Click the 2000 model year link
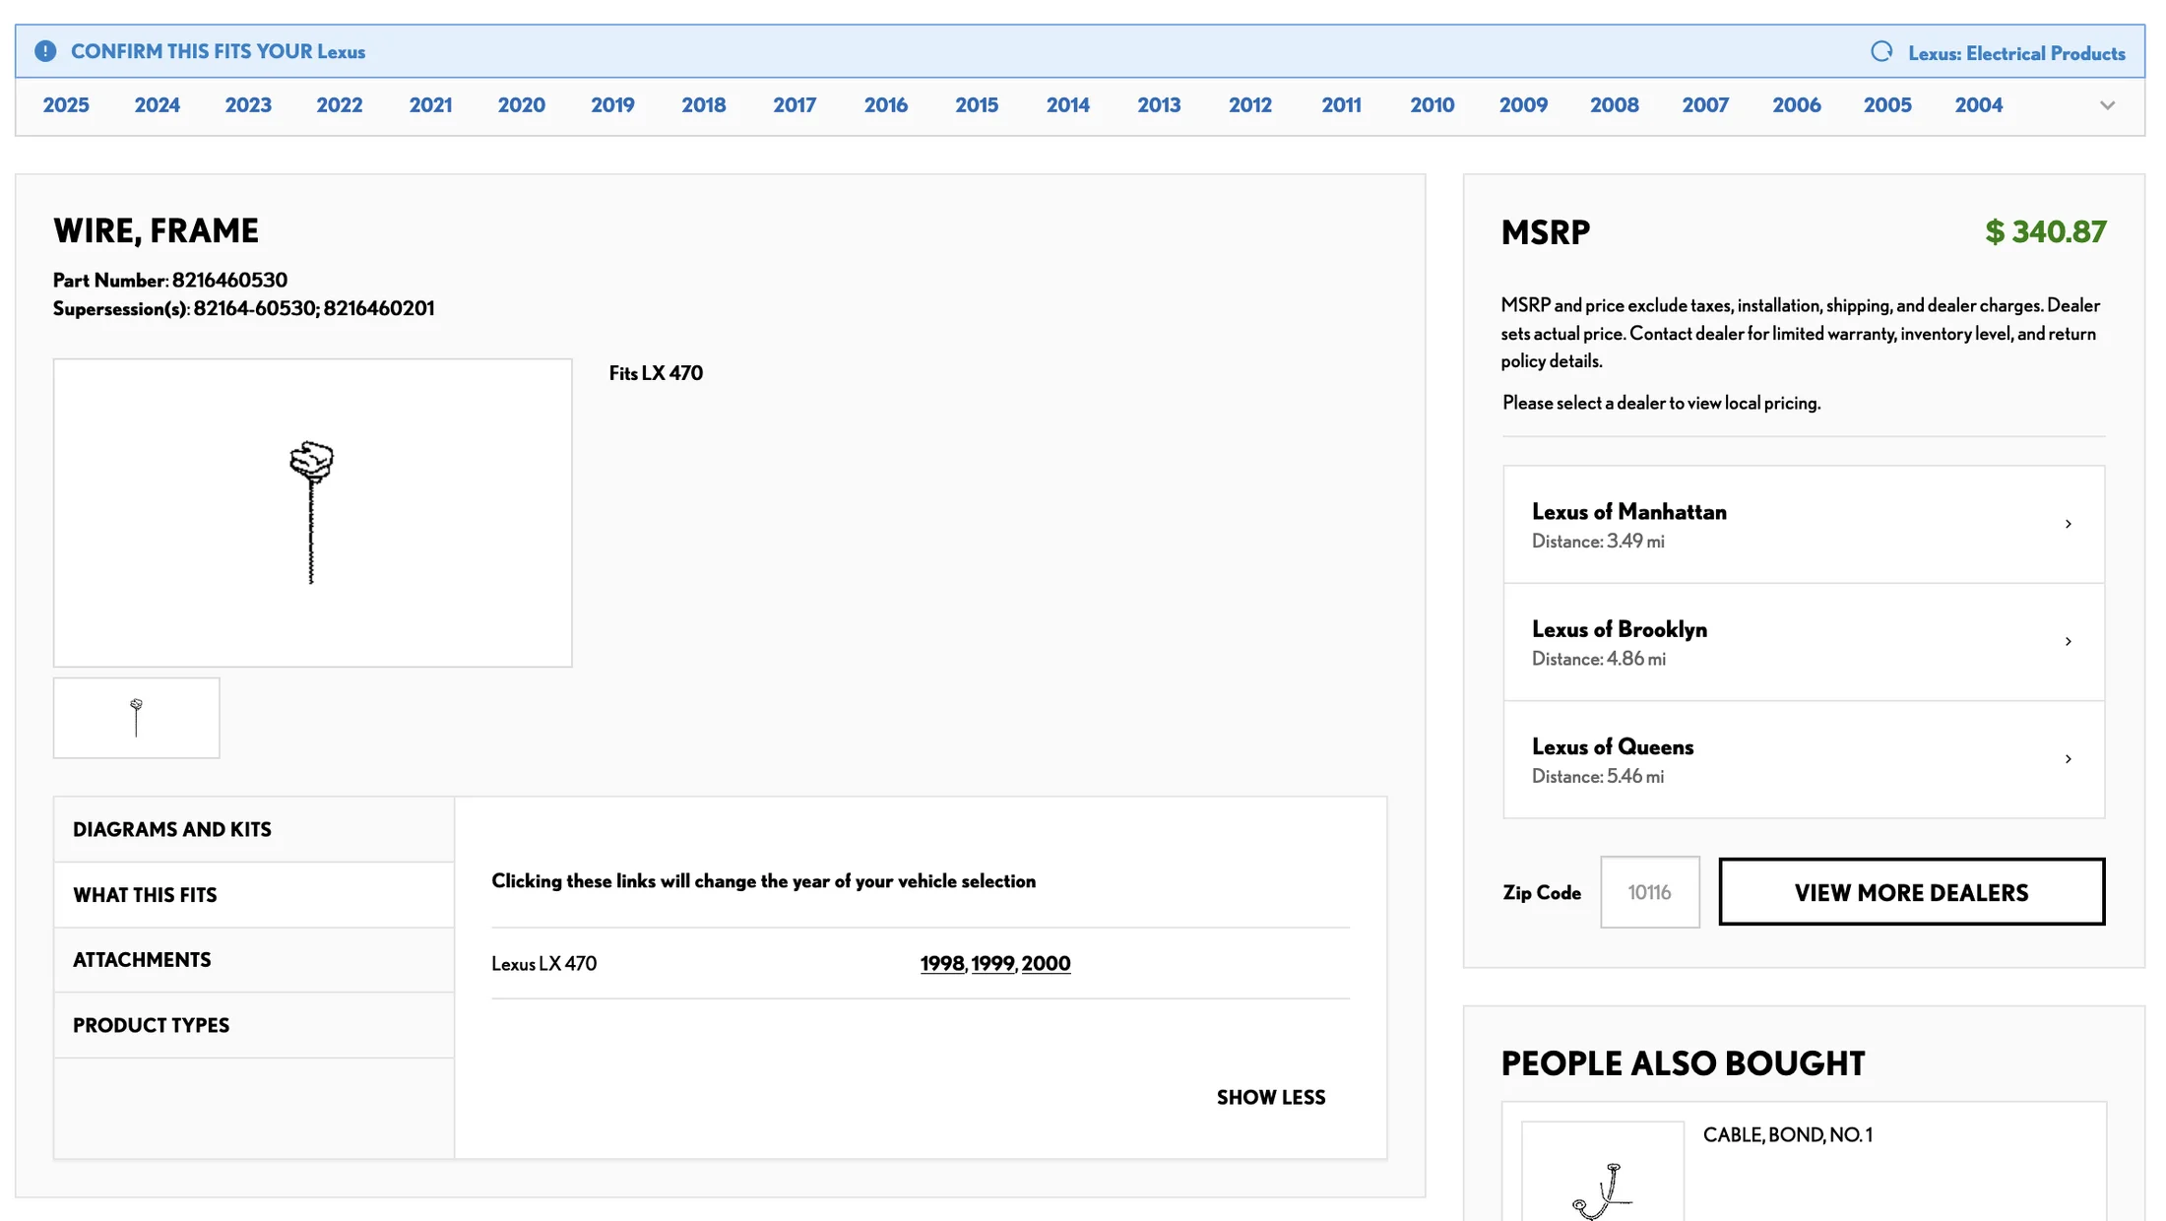The height and width of the screenshot is (1221, 2166). pyautogui.click(x=1046, y=963)
